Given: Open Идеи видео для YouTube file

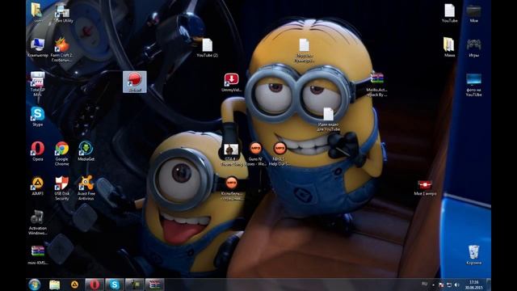Looking at the screenshot, I should pyautogui.click(x=329, y=120).
